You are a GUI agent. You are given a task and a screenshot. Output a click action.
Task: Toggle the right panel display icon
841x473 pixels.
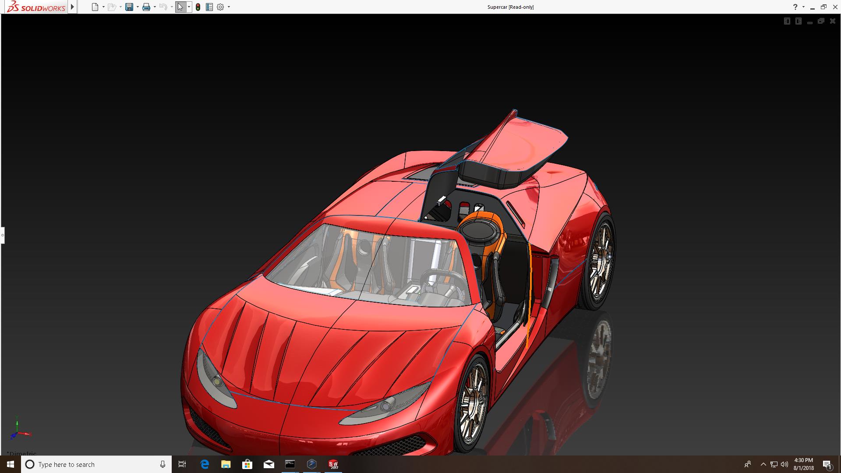click(x=798, y=21)
